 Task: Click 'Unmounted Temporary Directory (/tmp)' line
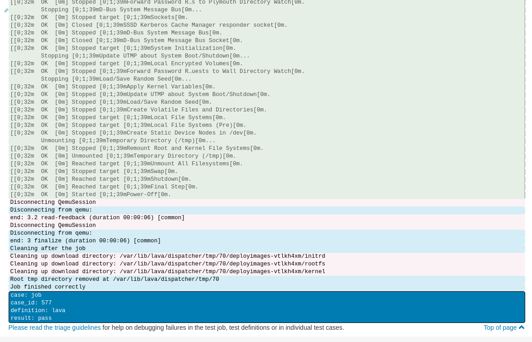point(266,156)
